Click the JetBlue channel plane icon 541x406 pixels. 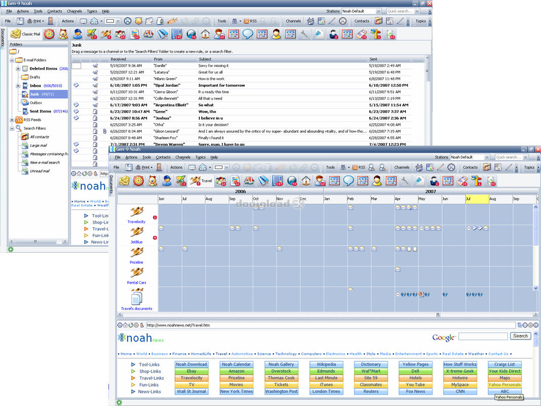[136, 231]
